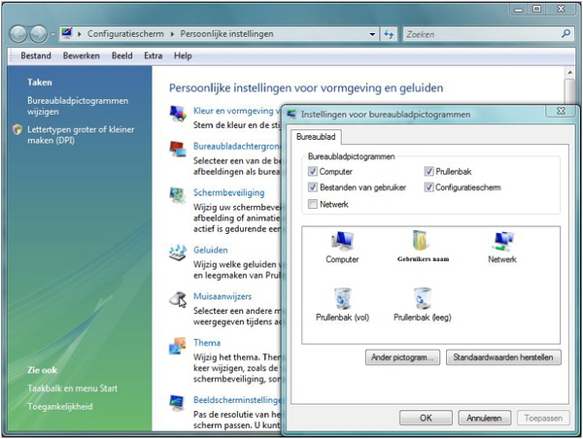The width and height of the screenshot is (583, 439).
Task: Open the Beeld menu
Action: tap(122, 55)
